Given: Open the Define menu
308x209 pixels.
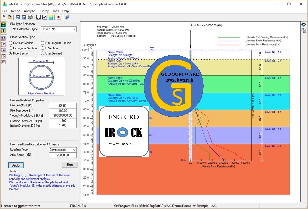Looking at the screenshot, I should (15, 11).
